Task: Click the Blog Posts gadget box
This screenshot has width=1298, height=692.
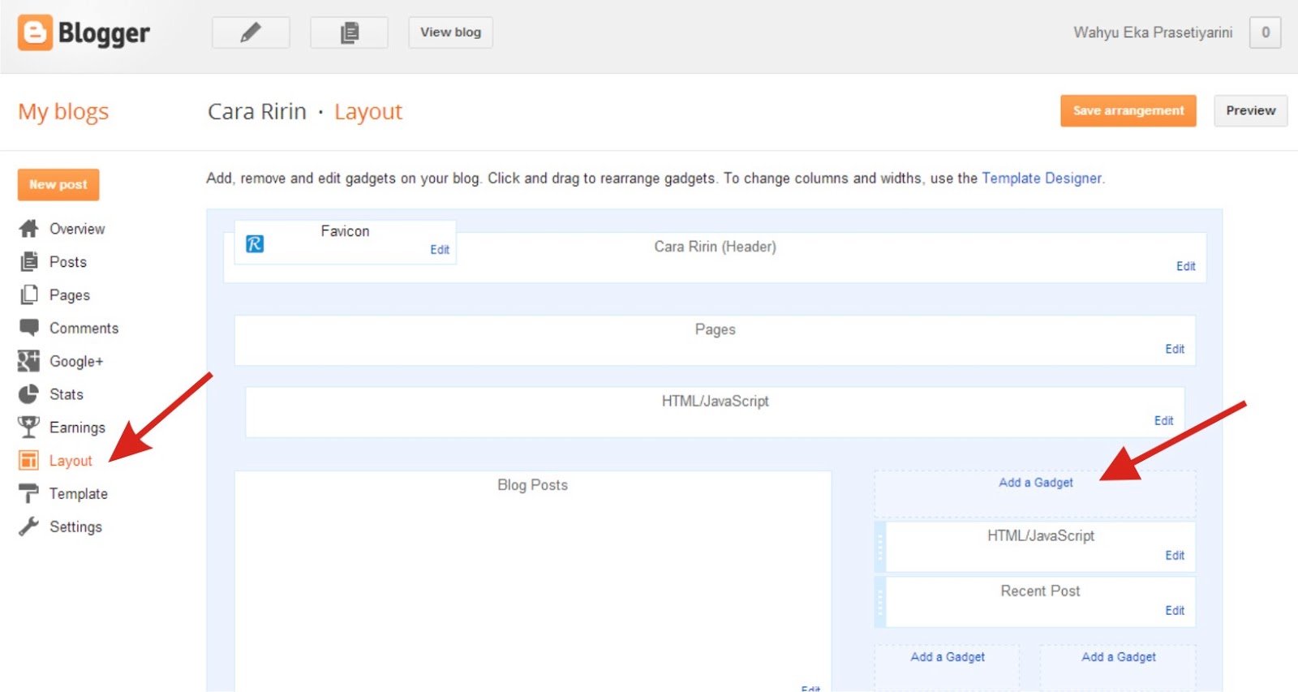Action: (533, 581)
